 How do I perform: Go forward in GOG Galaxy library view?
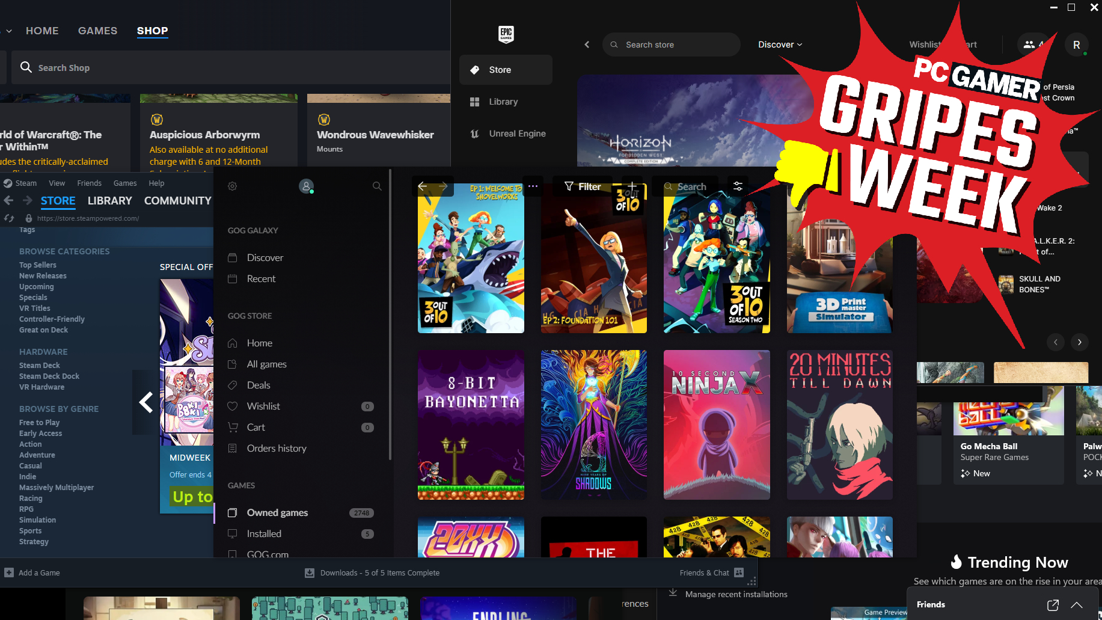click(444, 186)
